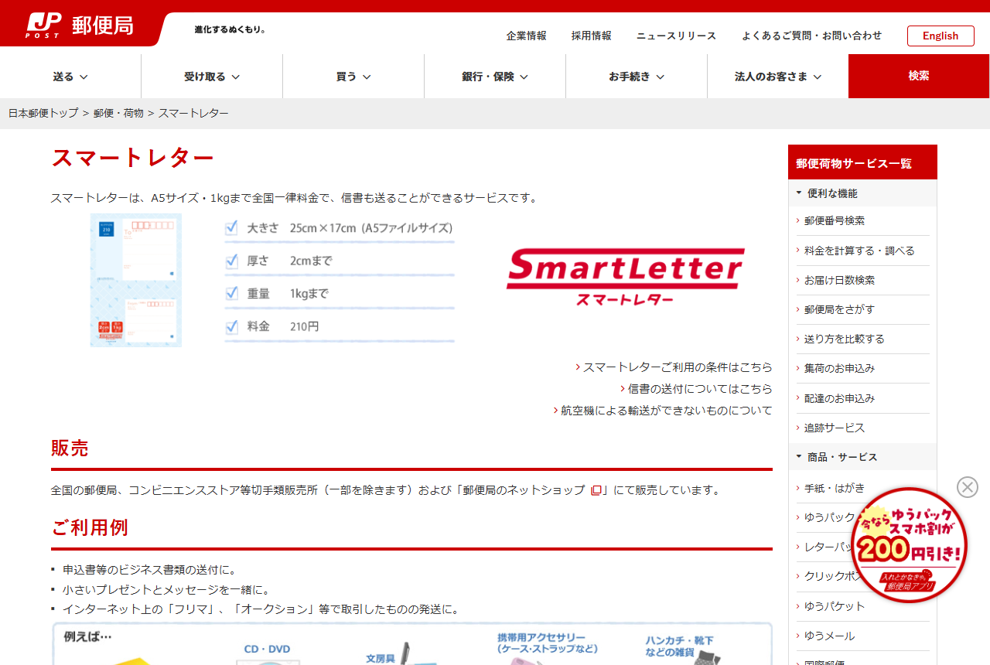990x665 pixels.
Task: Go to 郵便・荷物 breadcrumb link
Action: 118,113
